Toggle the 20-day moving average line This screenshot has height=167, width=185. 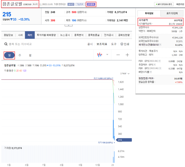pyautogui.click(x=18, y=71)
